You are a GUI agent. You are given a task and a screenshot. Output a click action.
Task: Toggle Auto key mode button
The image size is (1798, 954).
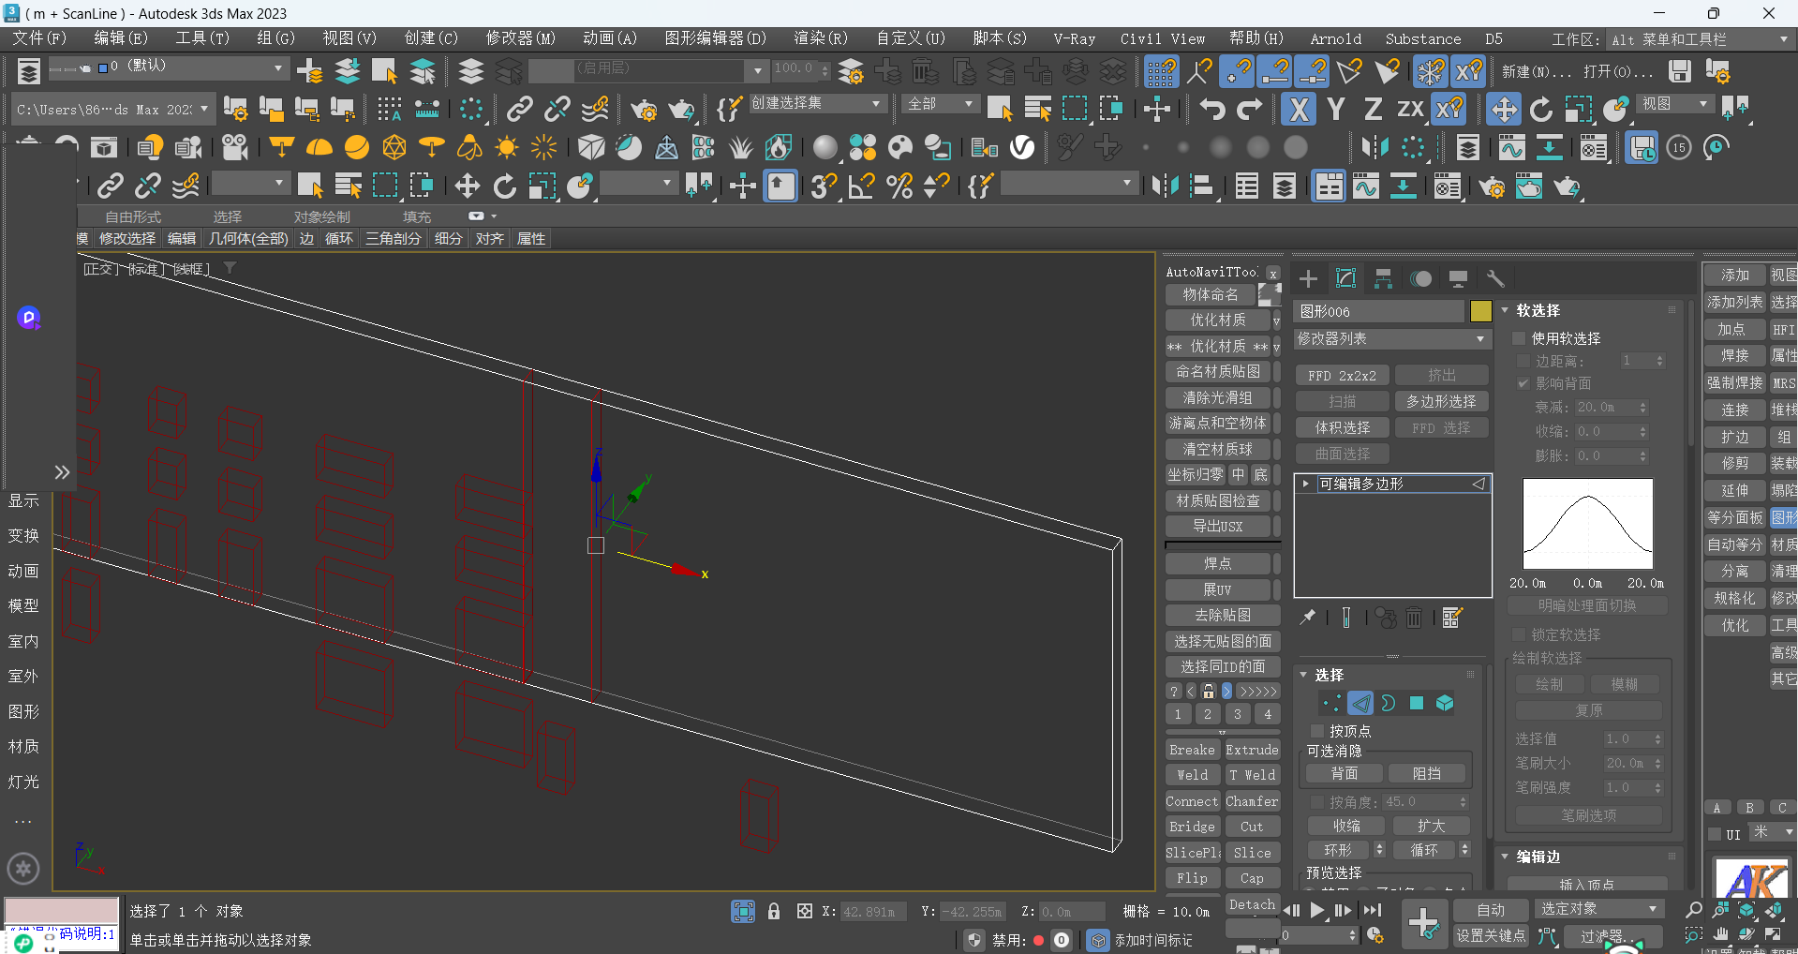[1491, 910]
